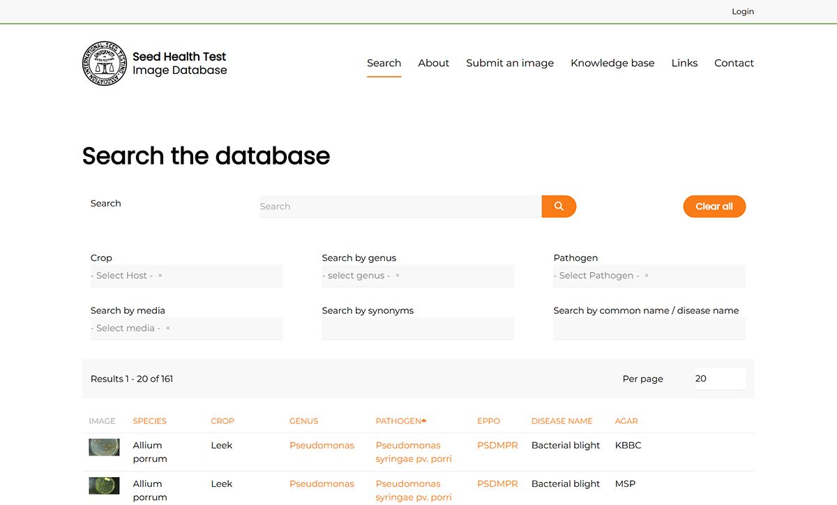
Task: Clear the media selection x icon
Action: 168,328
